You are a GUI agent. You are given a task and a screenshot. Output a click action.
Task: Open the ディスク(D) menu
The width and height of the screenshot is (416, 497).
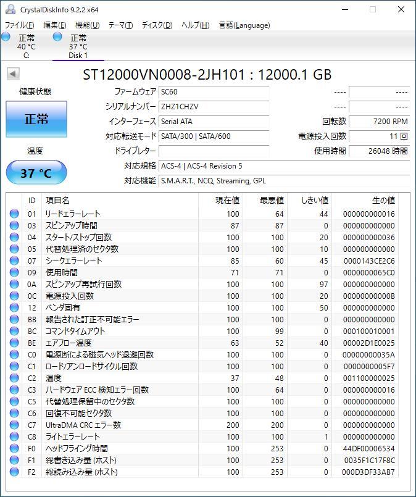[157, 25]
